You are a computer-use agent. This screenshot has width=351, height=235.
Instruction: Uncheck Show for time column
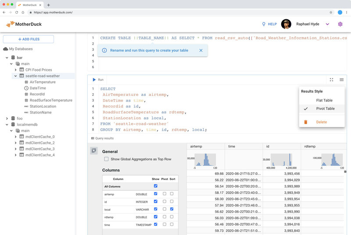click(x=156, y=224)
